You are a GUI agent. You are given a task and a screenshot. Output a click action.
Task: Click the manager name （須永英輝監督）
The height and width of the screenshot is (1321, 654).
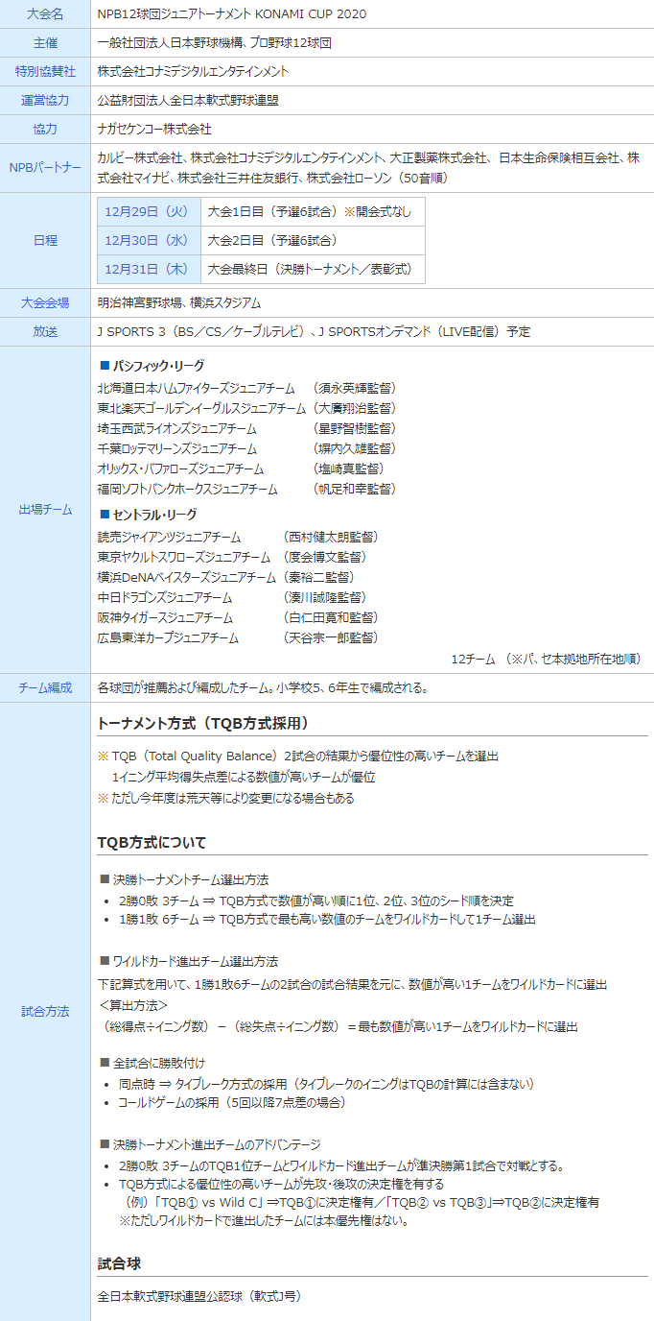(354, 388)
